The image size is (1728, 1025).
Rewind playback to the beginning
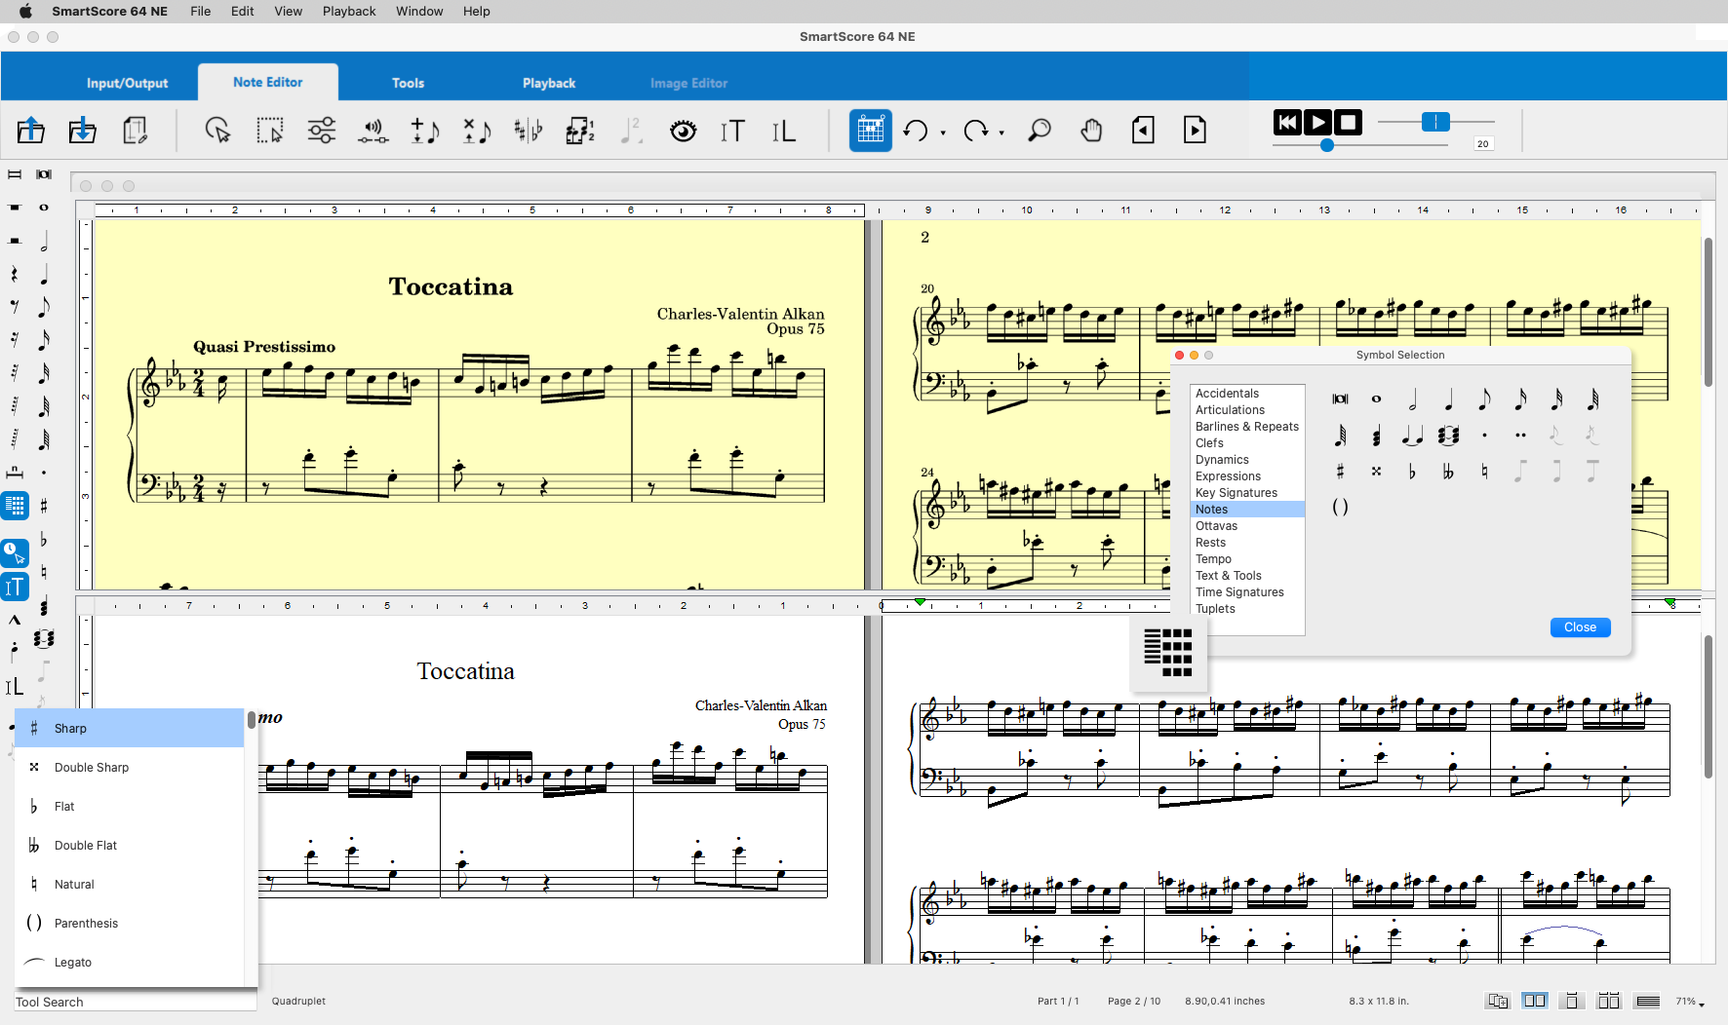point(1287,122)
